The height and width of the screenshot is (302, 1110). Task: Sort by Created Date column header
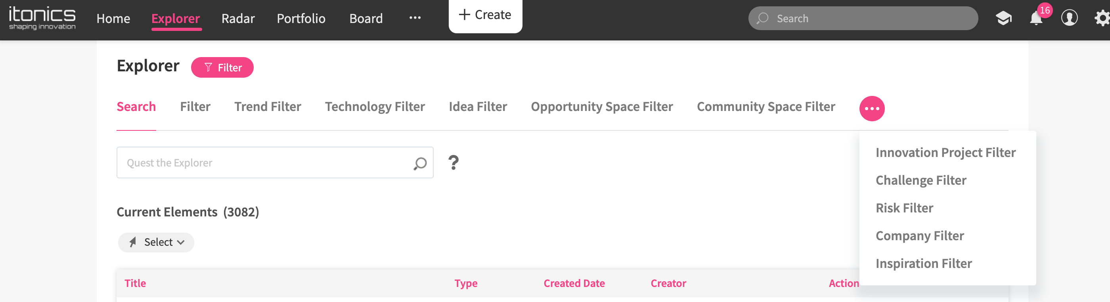click(x=574, y=283)
